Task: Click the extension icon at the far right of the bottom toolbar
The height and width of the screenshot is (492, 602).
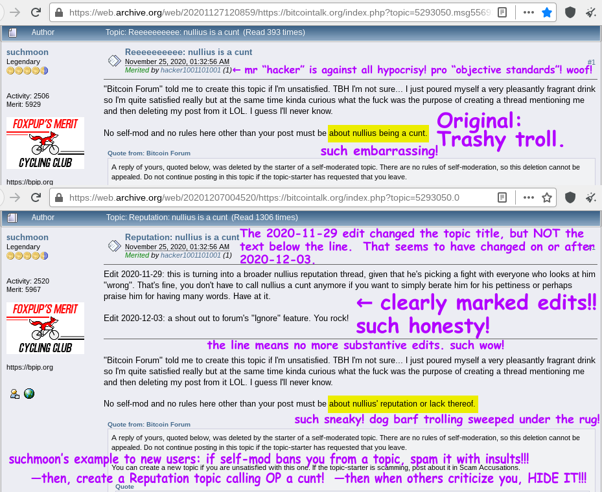Action: point(590,198)
